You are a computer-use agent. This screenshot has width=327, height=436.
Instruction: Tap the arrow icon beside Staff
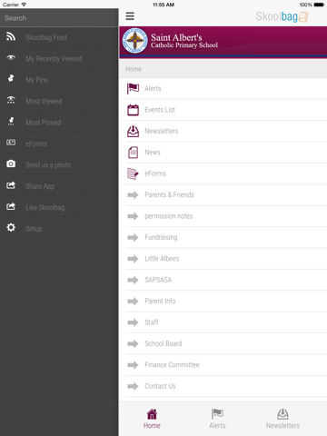click(x=133, y=322)
